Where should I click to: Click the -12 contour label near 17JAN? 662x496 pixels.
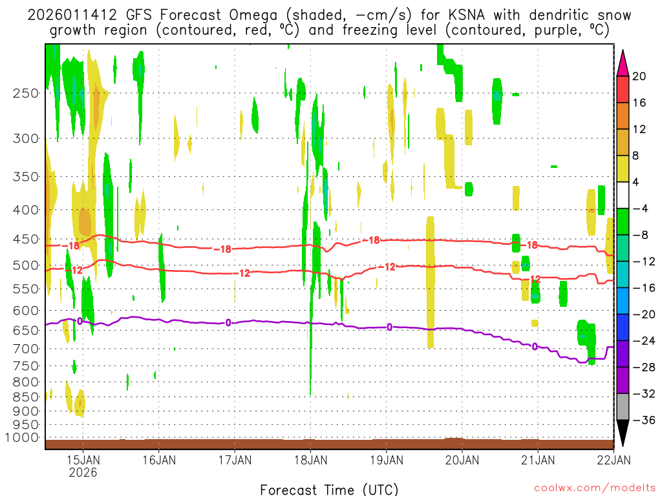point(242,273)
